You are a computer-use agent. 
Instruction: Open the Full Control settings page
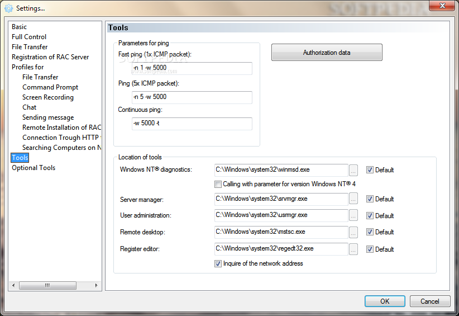coord(29,37)
